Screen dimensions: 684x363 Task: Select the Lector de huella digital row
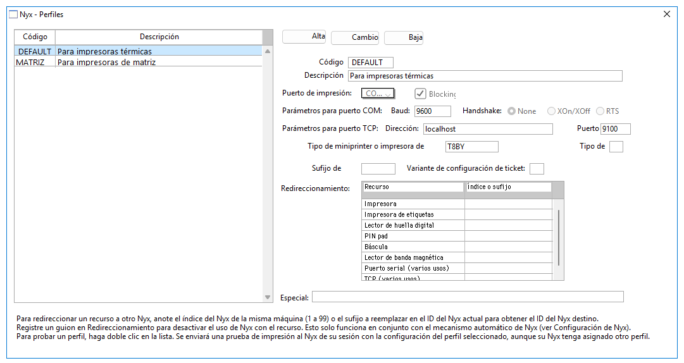[457, 225]
